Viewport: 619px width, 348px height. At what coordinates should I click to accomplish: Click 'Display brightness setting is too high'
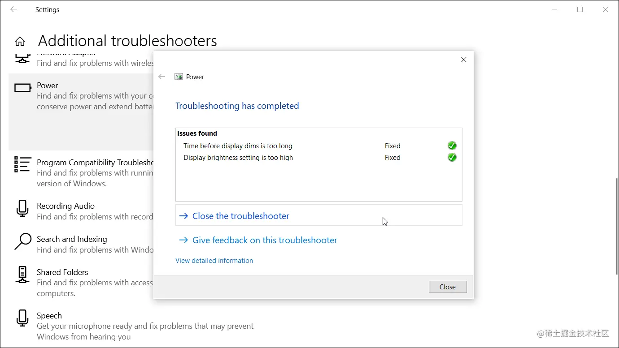[x=238, y=158]
